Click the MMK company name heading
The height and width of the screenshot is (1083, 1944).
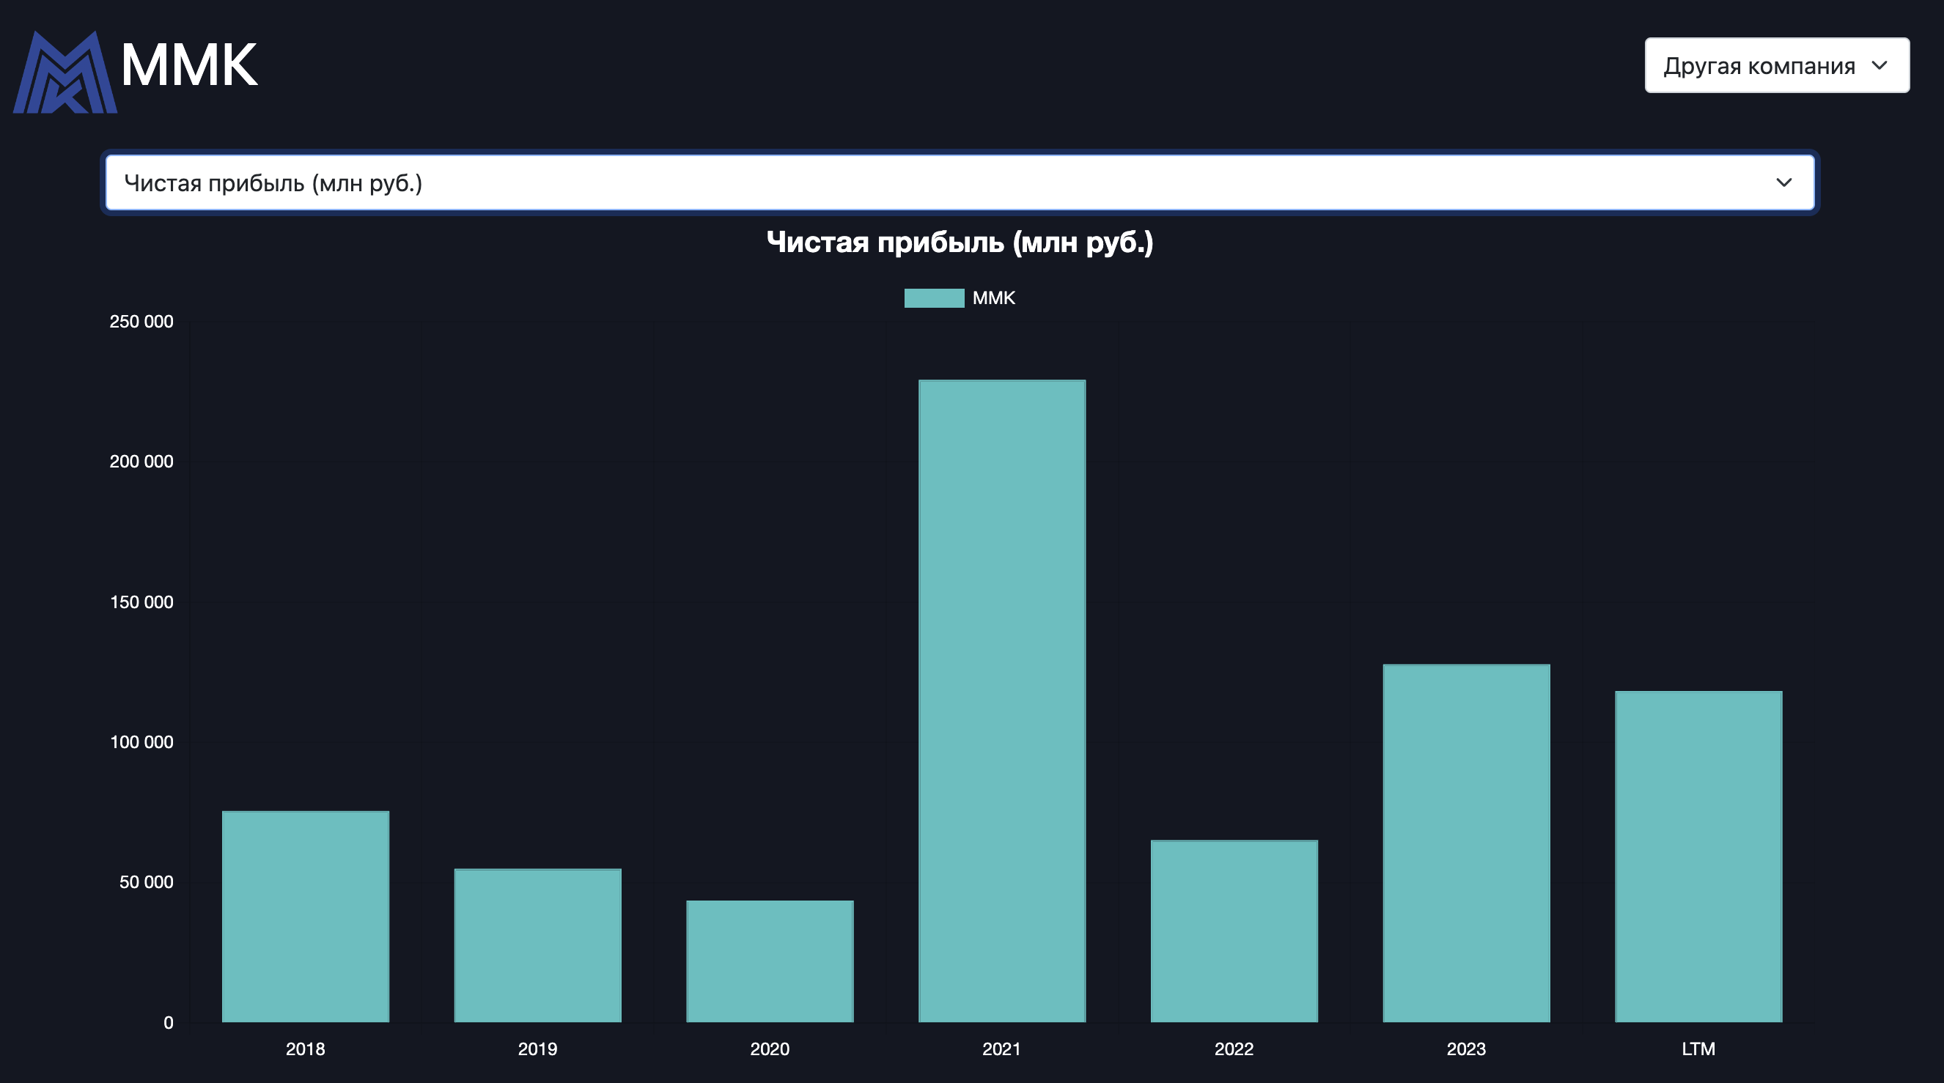pos(189,66)
